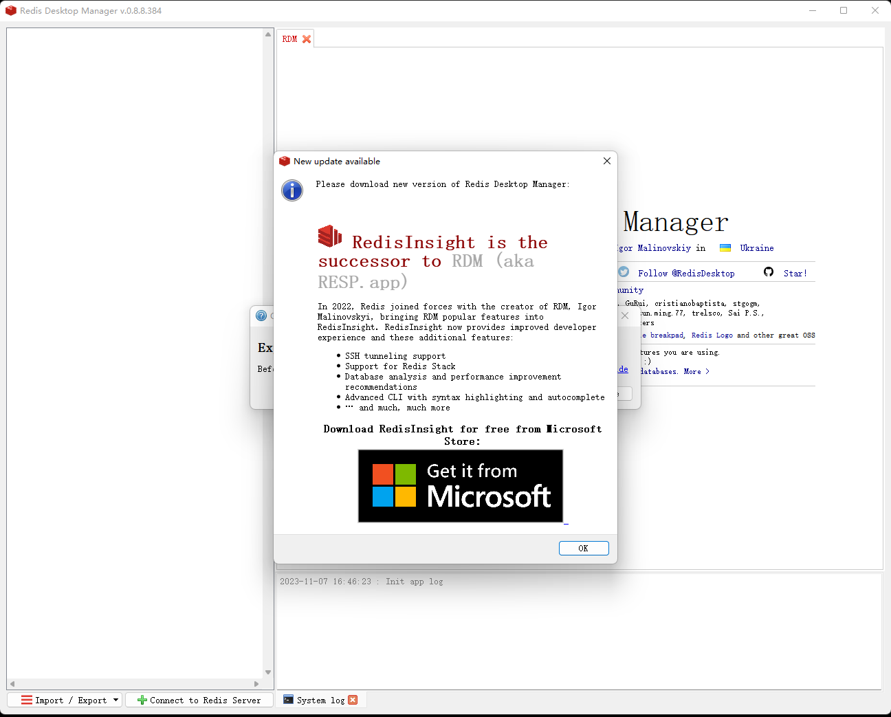
Task: Open the Import / Export dropdown arrow
Action: pos(116,700)
